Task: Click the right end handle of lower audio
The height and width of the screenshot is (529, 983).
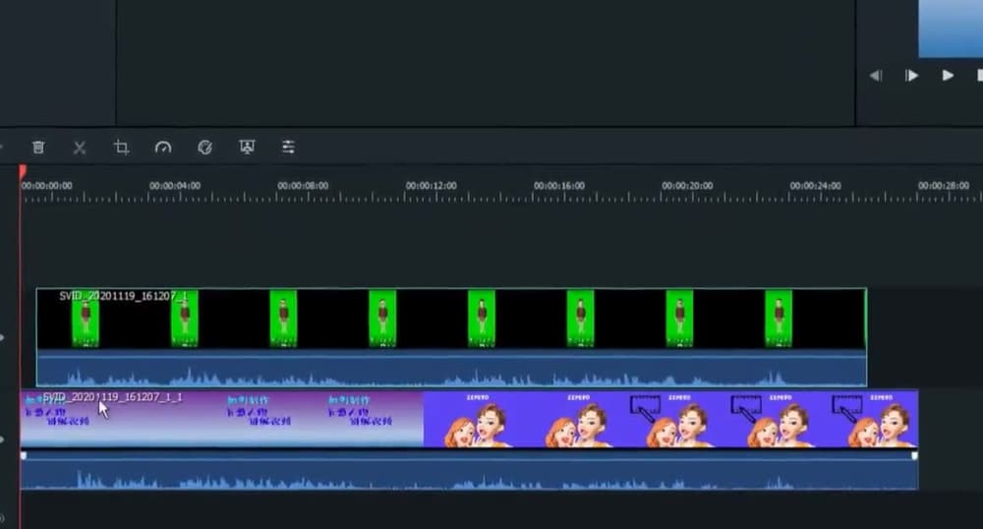Action: click(914, 455)
